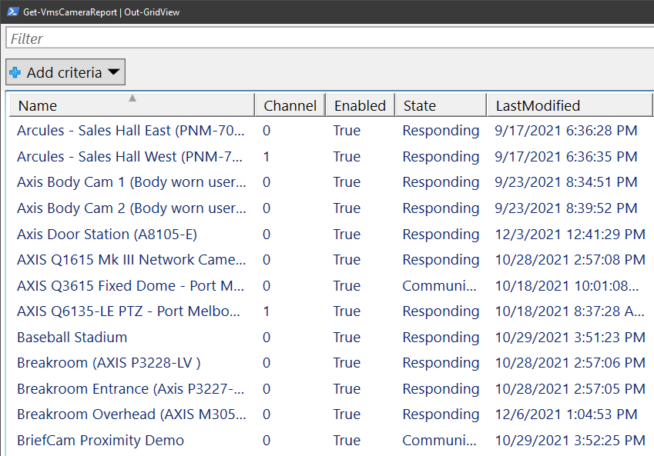The image size is (654, 456).
Task: Click the 10/18/2021 8:37:28 timestamp
Action: 570,311
